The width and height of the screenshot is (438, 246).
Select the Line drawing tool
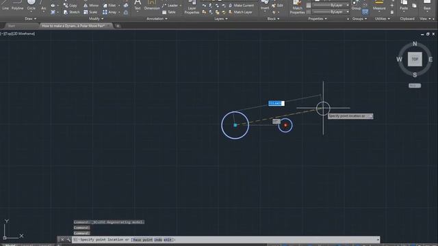point(5,5)
